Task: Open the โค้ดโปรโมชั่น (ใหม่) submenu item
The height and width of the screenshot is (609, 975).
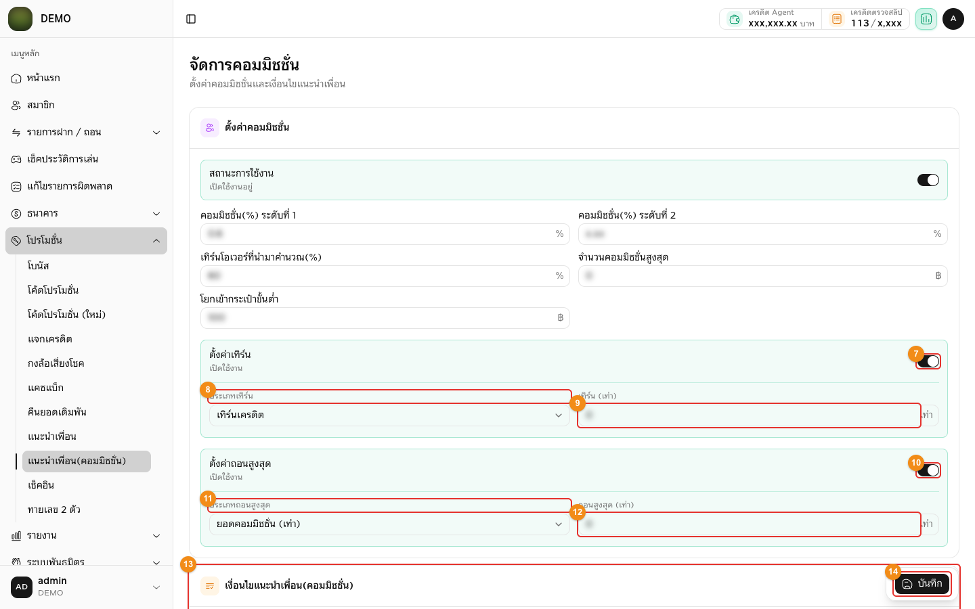Action: point(87,315)
